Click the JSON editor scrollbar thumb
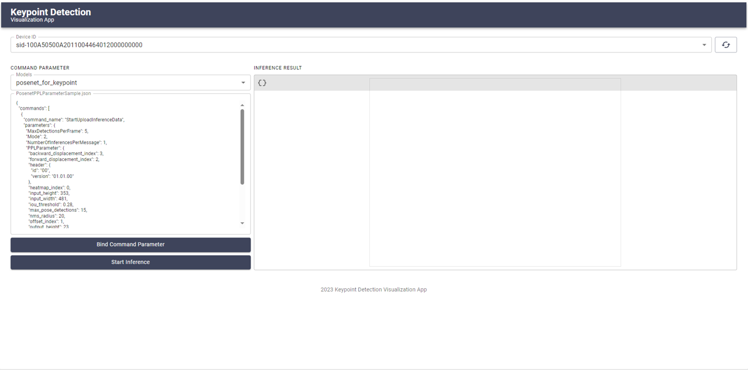This screenshot has height=370, width=748. point(243,147)
